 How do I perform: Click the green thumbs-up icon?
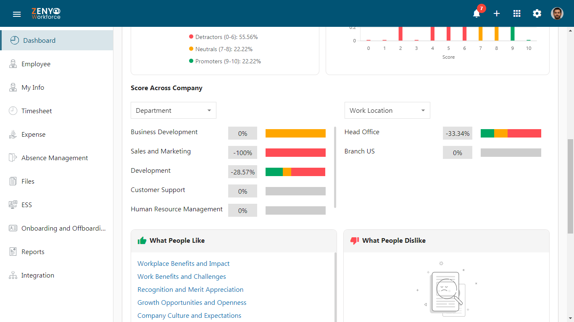click(x=142, y=241)
